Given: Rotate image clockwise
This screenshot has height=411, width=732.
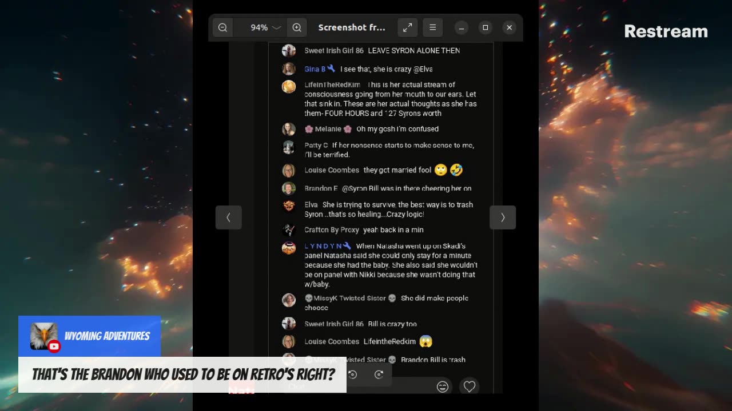Looking at the screenshot, I should tap(379, 374).
